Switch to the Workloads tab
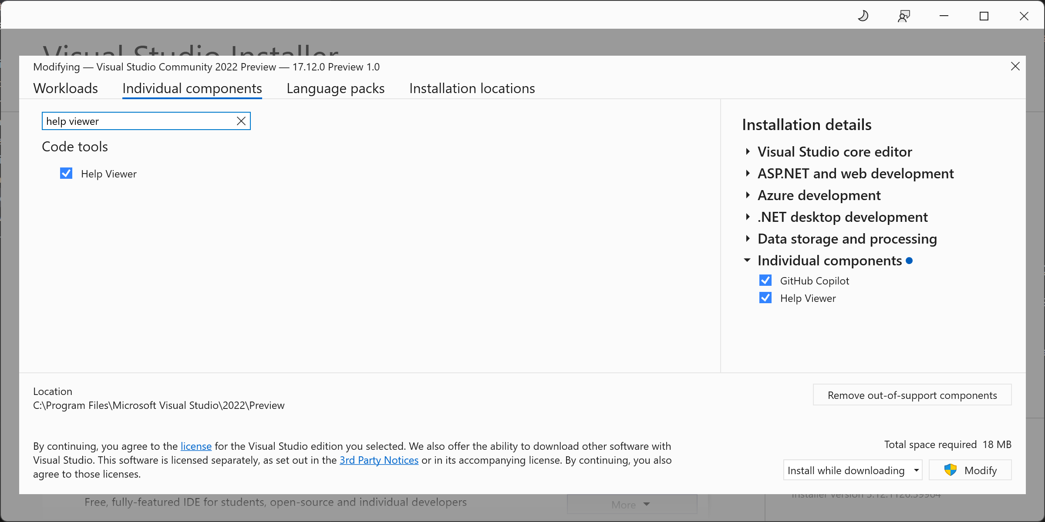Screen dimensions: 1045x522 (x=65, y=87)
